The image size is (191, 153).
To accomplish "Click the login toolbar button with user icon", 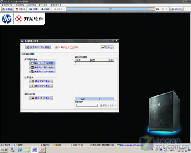I will coord(7,9).
